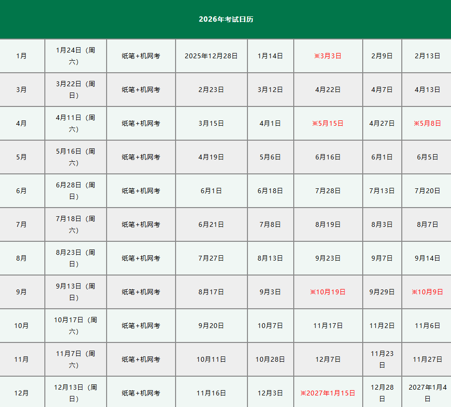The image size is (451, 407).
Task: Click the red ※10月19日 date
Action: (x=328, y=292)
